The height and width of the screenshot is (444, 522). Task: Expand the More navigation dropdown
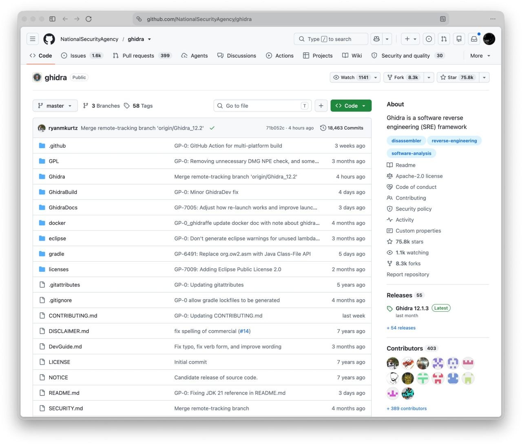click(x=480, y=56)
